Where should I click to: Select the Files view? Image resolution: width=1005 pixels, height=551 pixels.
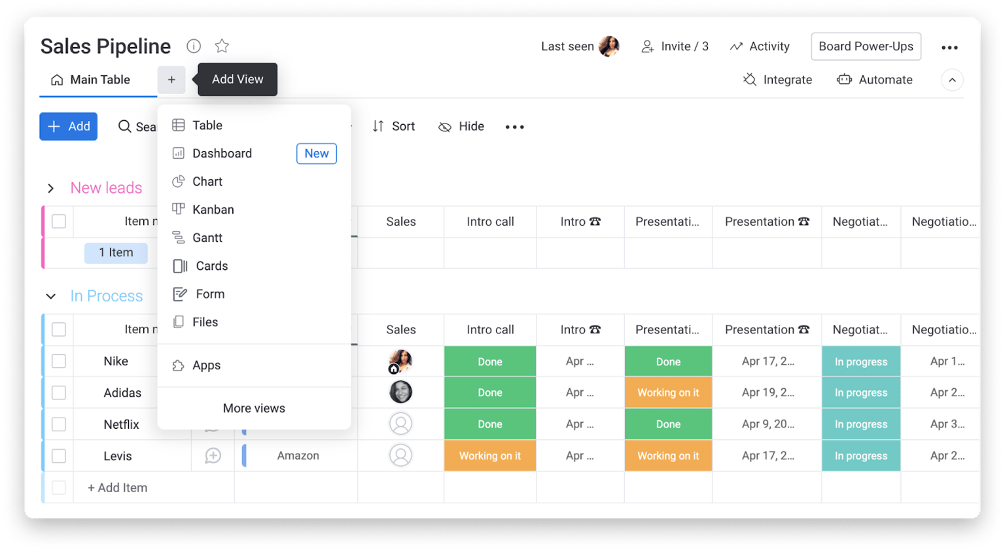[x=204, y=322]
